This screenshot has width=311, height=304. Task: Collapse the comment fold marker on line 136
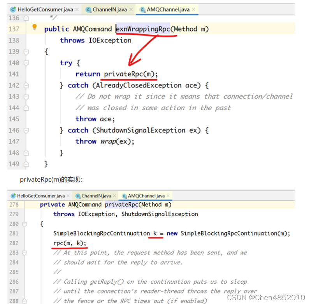(26, 18)
